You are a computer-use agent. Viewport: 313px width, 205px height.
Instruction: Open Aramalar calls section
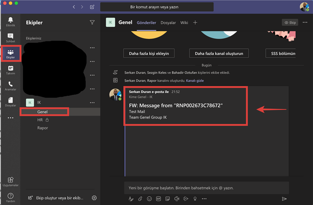[10, 86]
